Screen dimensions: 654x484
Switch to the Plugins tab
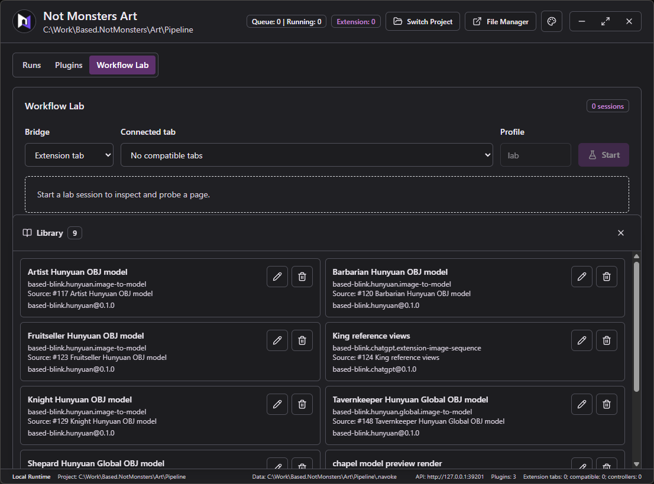[x=69, y=65]
